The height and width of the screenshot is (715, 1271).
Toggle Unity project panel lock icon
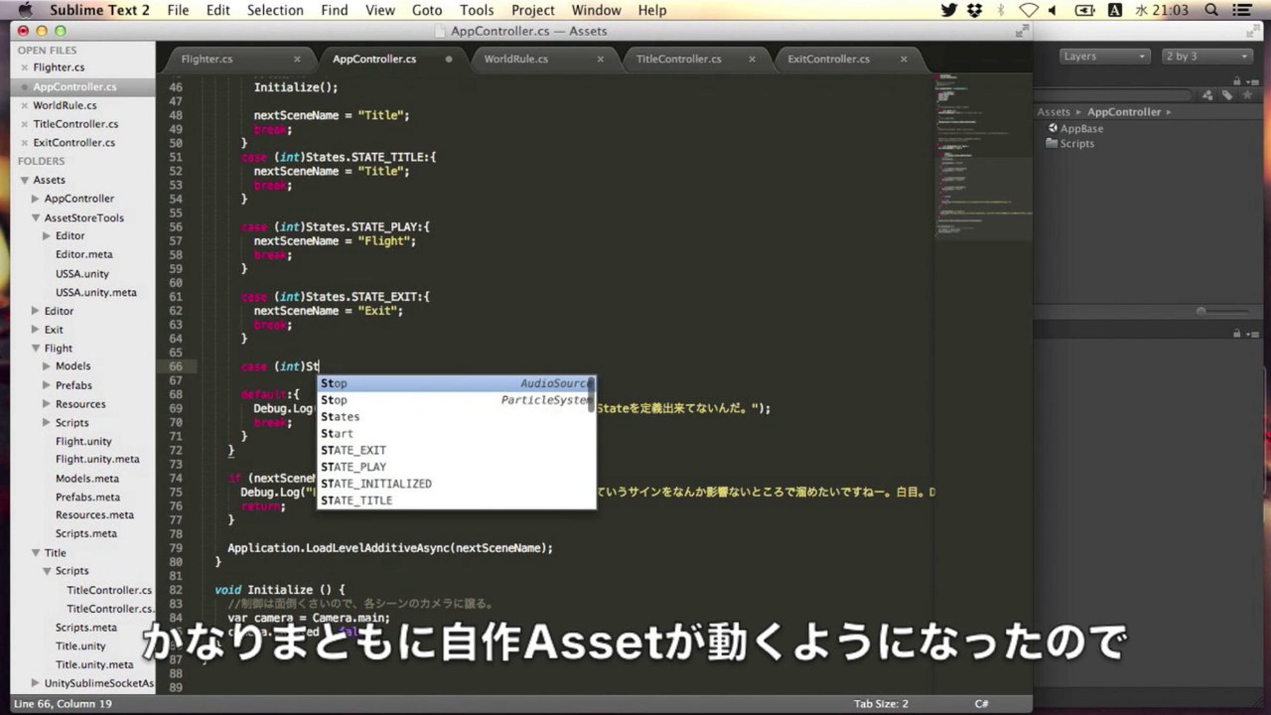(1237, 81)
